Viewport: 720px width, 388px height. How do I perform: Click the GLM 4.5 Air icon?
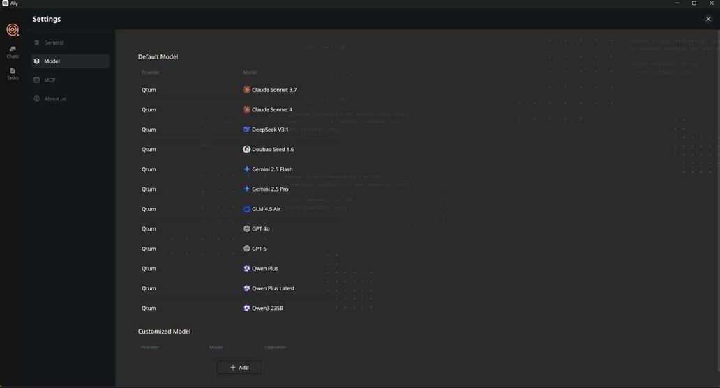246,209
